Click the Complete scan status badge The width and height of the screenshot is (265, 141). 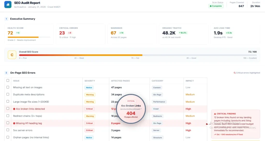216,6
